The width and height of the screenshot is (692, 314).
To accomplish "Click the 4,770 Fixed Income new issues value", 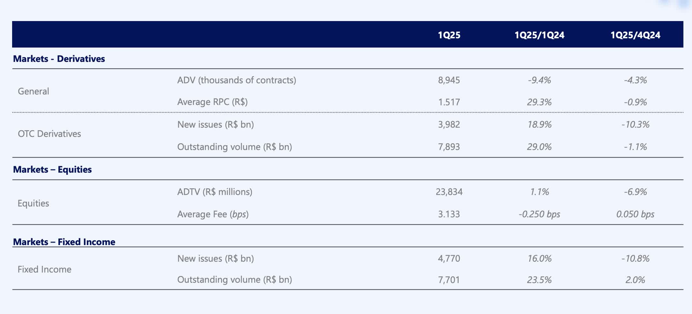I will pyautogui.click(x=449, y=258).
